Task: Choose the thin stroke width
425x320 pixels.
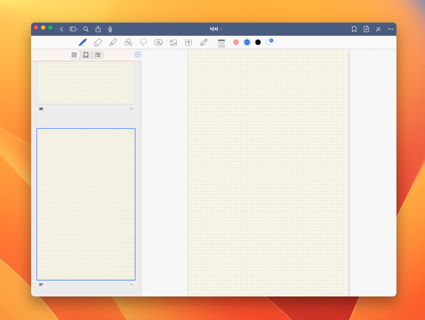Action: pyautogui.click(x=222, y=40)
